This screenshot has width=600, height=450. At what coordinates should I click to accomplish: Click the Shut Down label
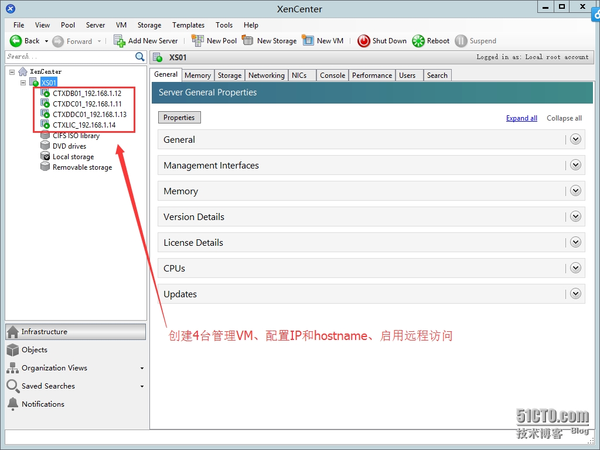(x=390, y=41)
